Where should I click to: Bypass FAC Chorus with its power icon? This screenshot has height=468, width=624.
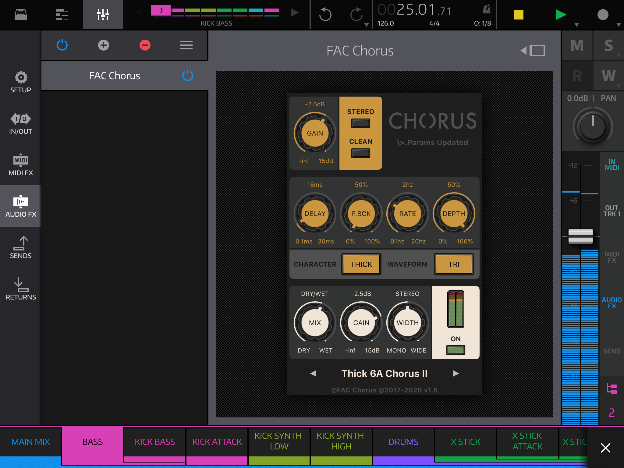point(188,75)
